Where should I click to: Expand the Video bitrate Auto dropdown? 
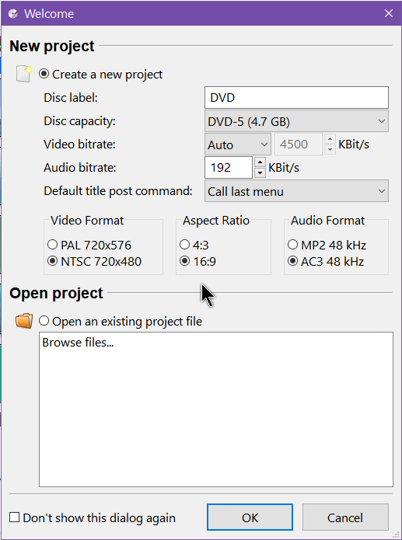(238, 145)
